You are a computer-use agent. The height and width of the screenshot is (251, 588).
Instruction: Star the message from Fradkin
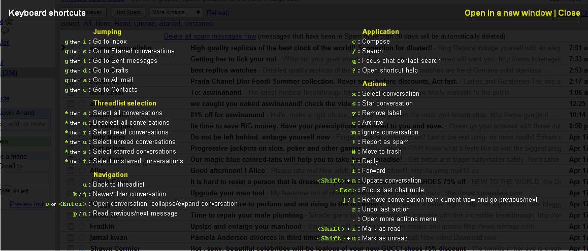click(x=82, y=227)
